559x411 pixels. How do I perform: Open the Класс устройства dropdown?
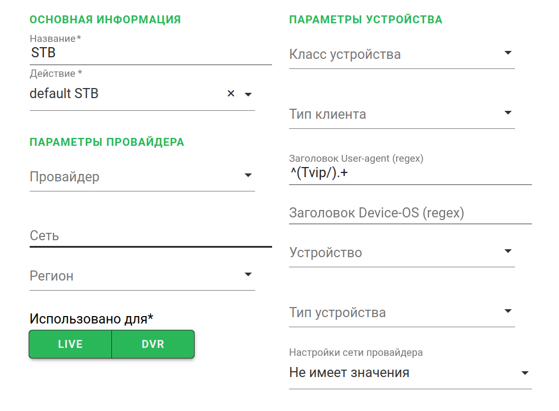tap(508, 53)
